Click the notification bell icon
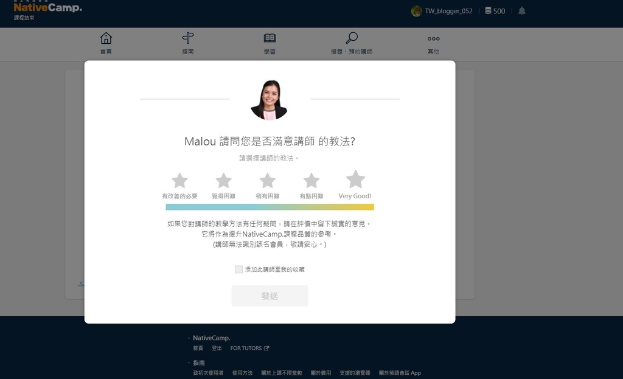This screenshot has width=623, height=379. (x=522, y=11)
